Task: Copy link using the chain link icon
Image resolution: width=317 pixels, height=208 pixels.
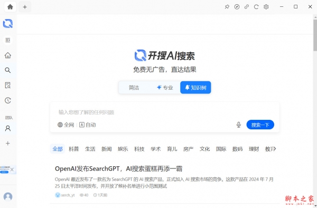Action: tap(246, 7)
